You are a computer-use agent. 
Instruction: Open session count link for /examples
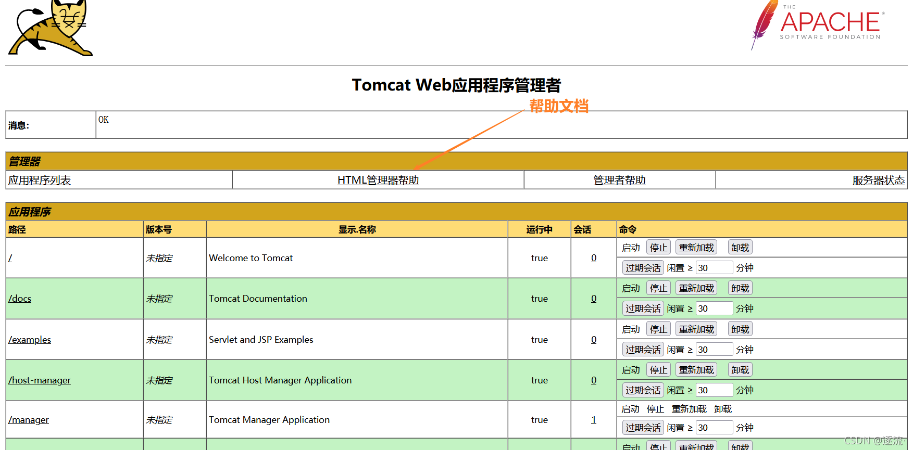click(x=594, y=340)
